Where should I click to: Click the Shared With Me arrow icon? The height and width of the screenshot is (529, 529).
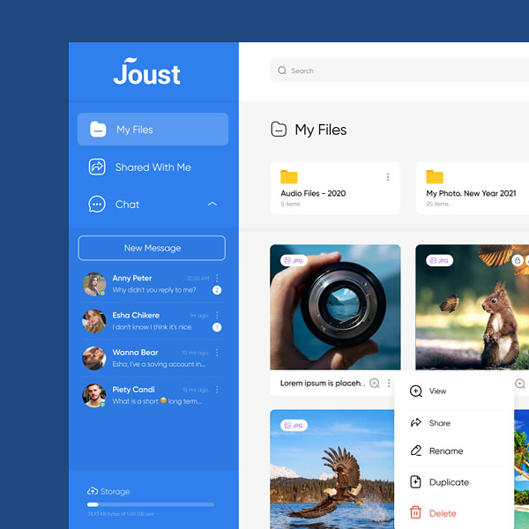point(97,167)
